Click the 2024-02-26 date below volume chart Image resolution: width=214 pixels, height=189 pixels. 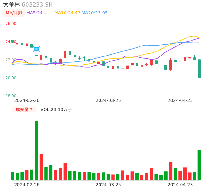(27, 185)
